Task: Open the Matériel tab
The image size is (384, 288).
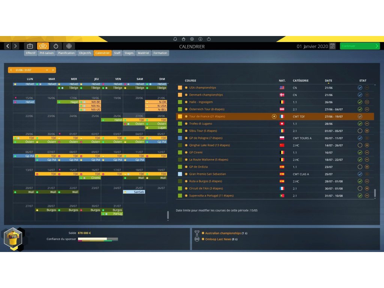Action: (x=143, y=53)
